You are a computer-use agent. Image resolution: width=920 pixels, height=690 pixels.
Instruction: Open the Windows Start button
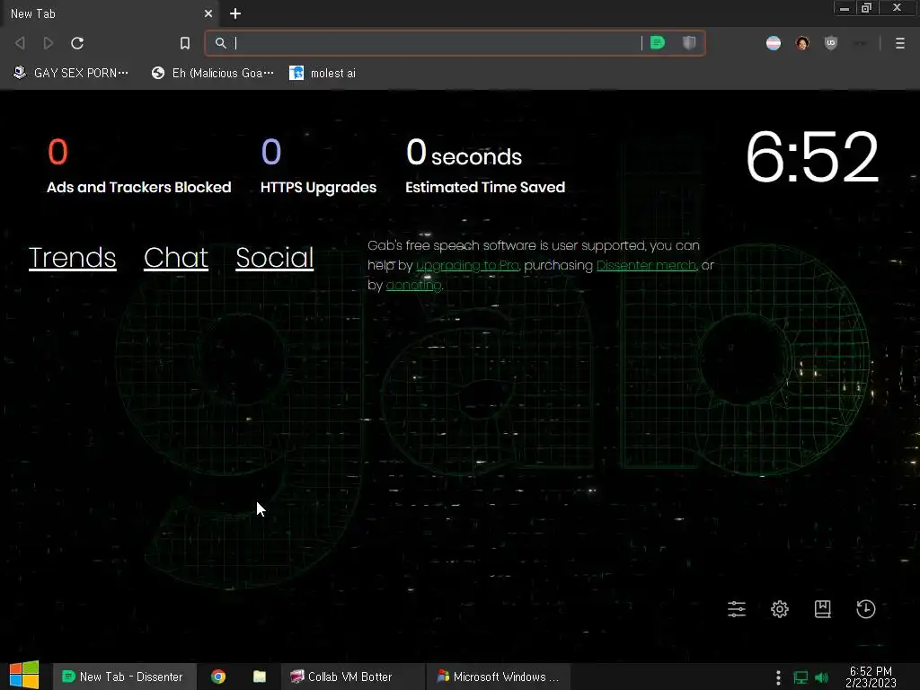click(x=24, y=676)
